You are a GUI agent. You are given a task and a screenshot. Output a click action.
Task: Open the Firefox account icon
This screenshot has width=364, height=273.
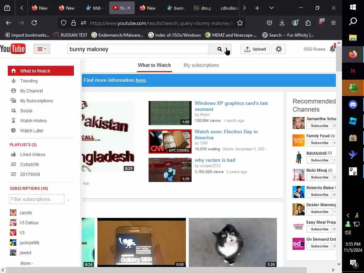295,23
